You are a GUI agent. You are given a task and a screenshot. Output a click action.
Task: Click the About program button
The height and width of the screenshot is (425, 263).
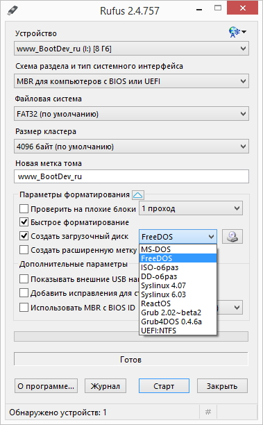(x=46, y=385)
